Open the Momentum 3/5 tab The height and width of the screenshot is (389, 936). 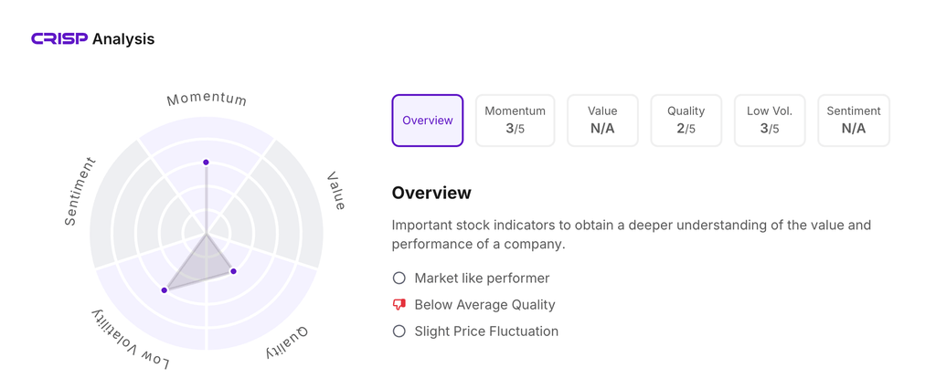515,121
